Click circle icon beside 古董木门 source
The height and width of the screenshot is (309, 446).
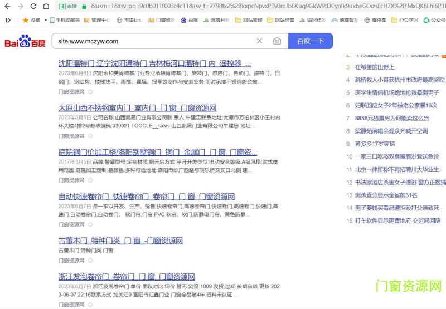tap(90, 261)
